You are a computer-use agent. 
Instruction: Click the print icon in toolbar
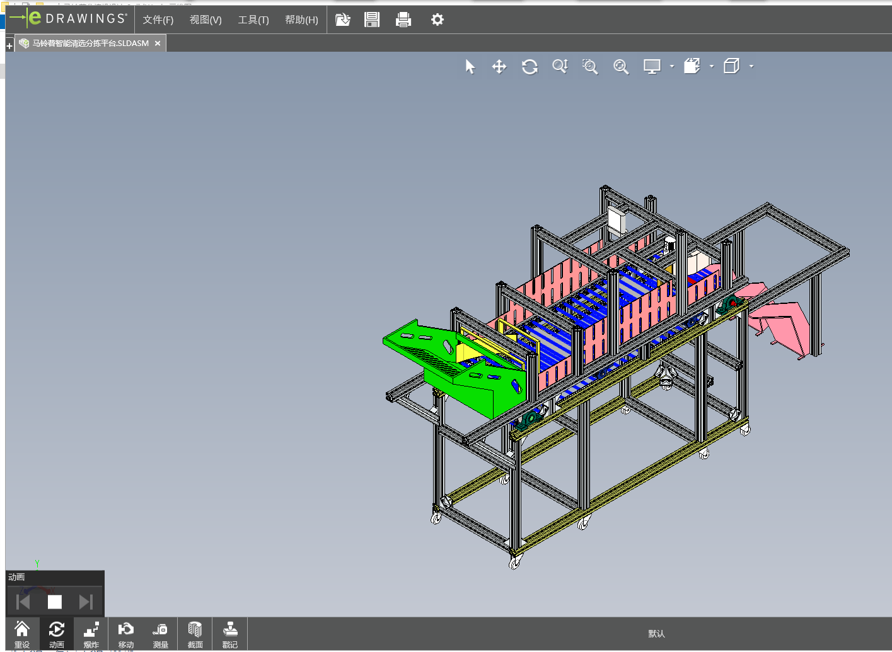403,20
